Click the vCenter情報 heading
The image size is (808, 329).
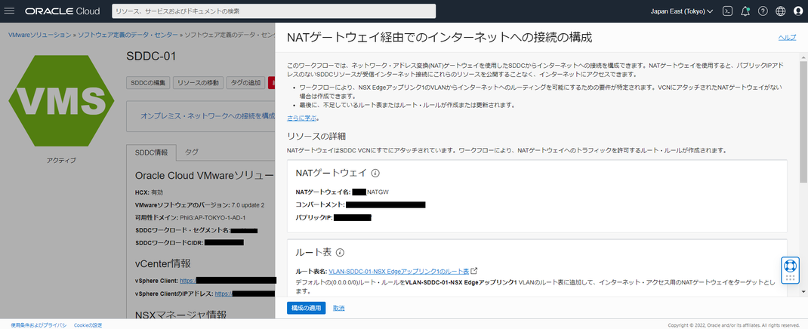click(163, 263)
